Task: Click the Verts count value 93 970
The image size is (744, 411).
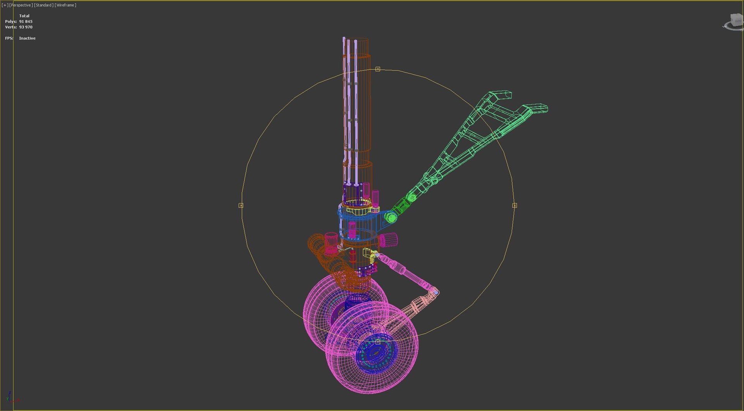Action: pyautogui.click(x=26, y=27)
